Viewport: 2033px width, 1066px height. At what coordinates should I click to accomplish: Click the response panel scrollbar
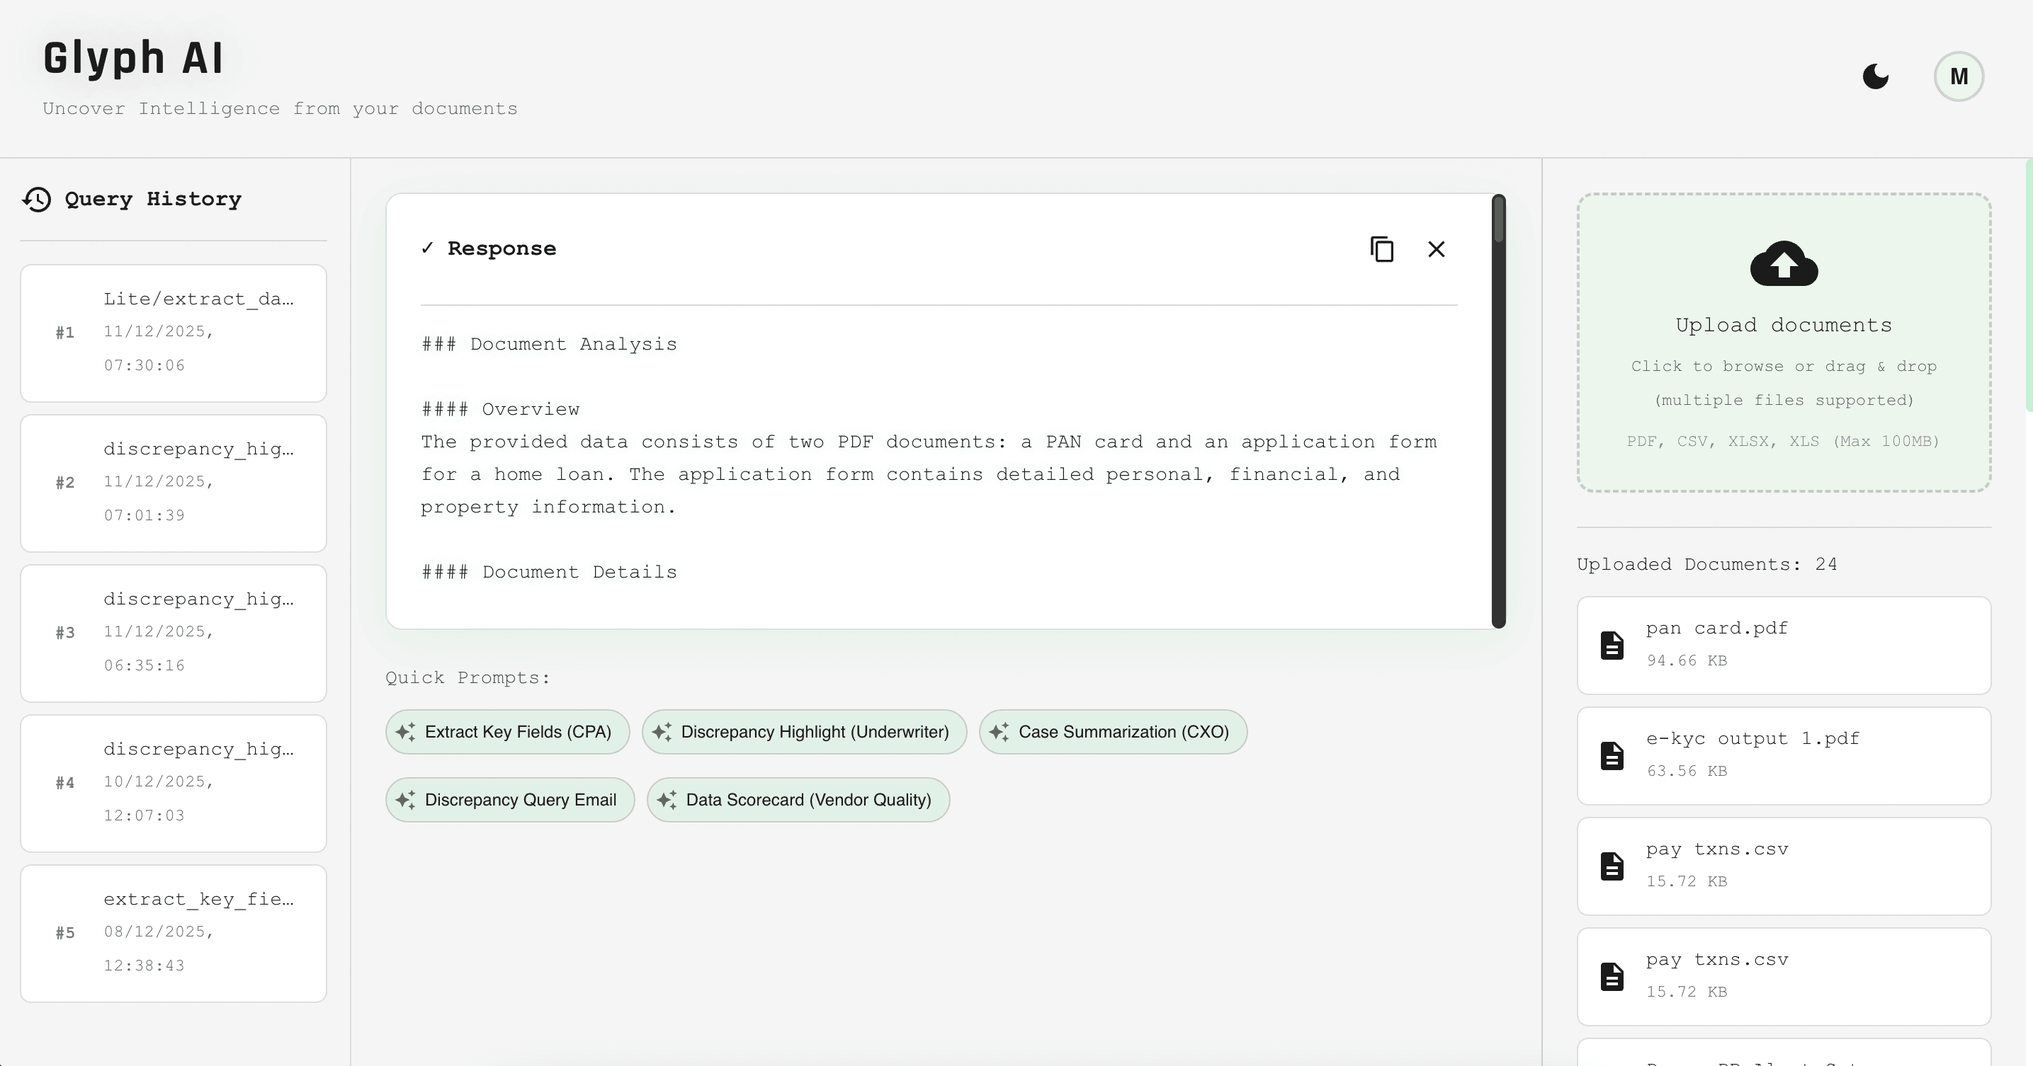(x=1498, y=410)
